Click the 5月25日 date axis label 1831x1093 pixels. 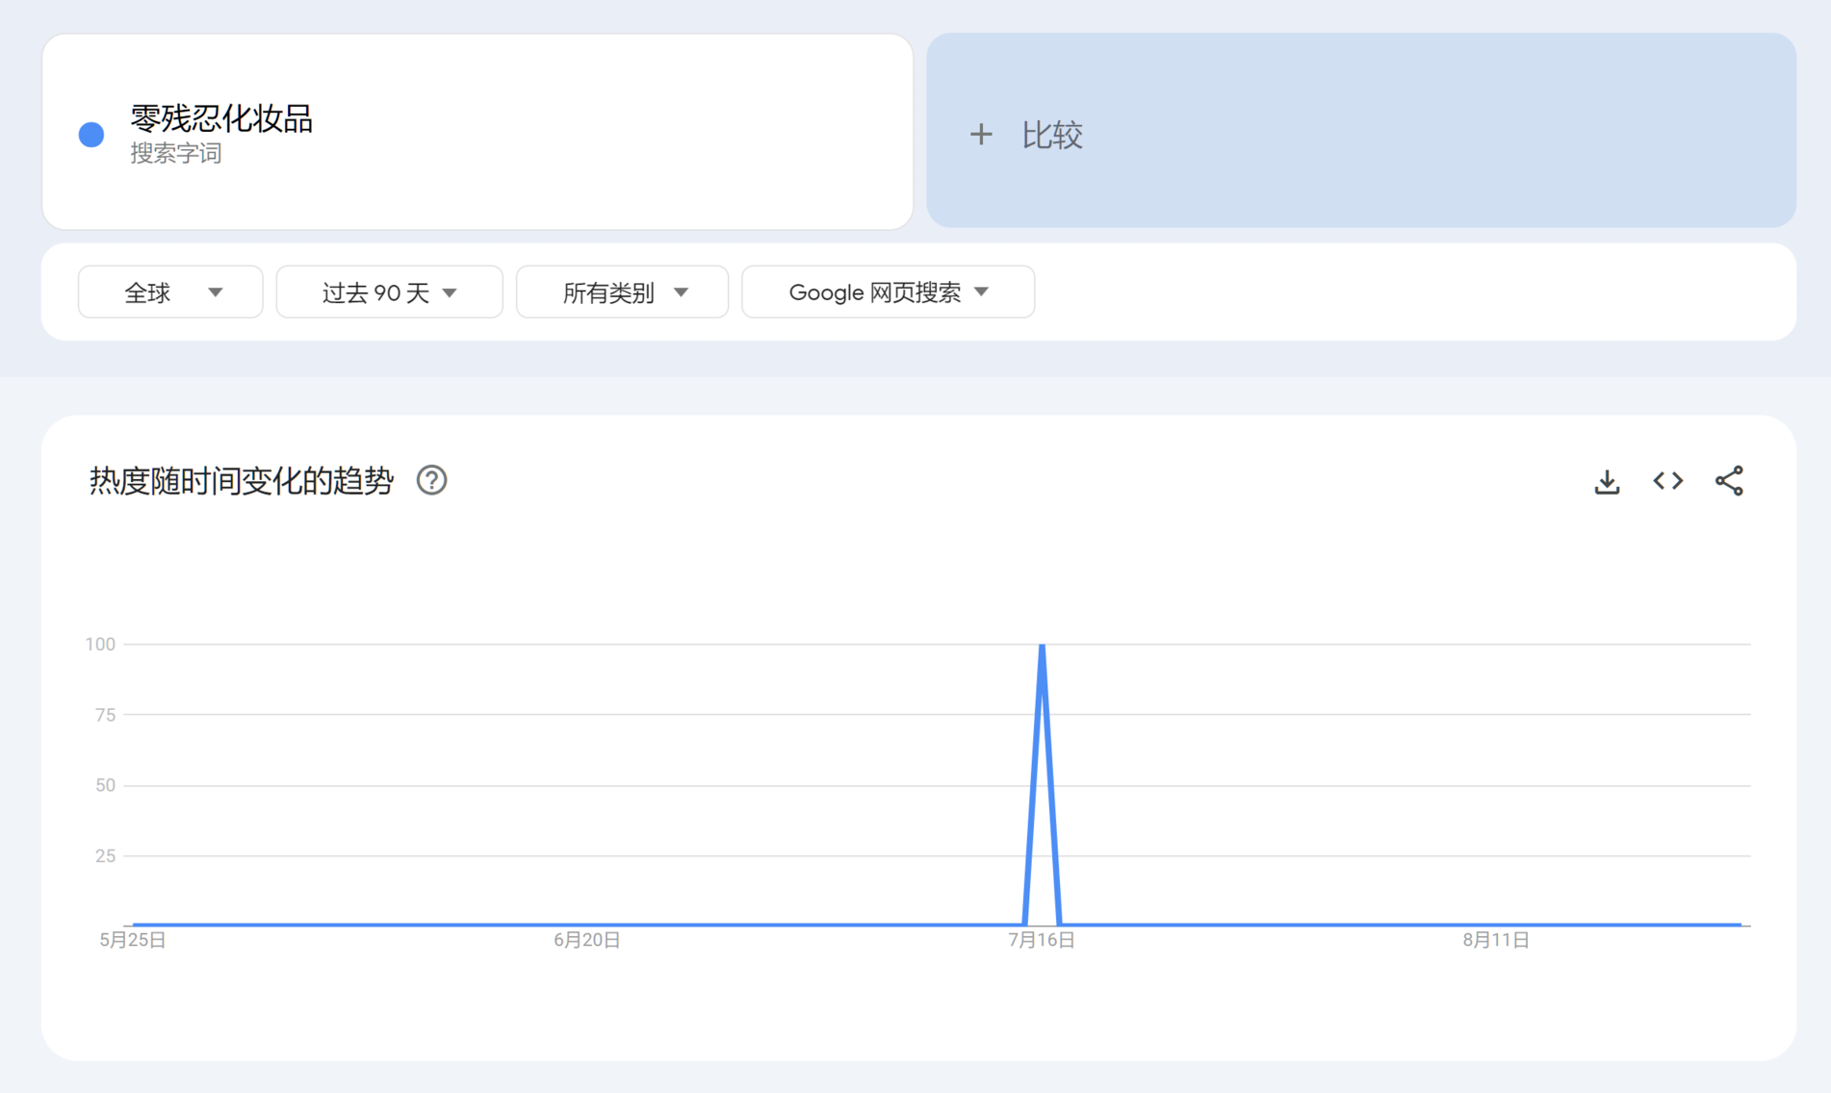point(133,940)
